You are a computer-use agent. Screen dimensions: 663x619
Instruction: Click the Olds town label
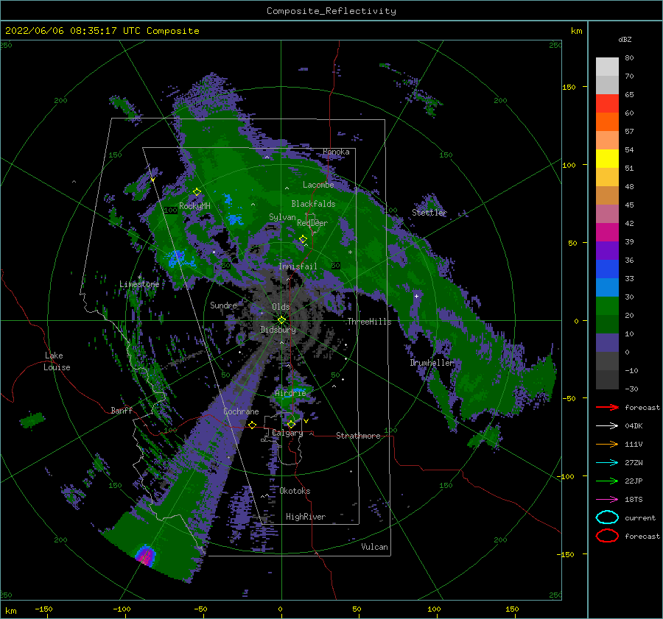281,307
